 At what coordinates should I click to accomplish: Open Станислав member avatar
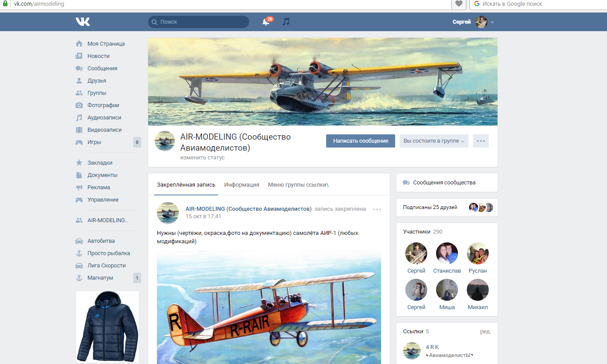pos(447,253)
